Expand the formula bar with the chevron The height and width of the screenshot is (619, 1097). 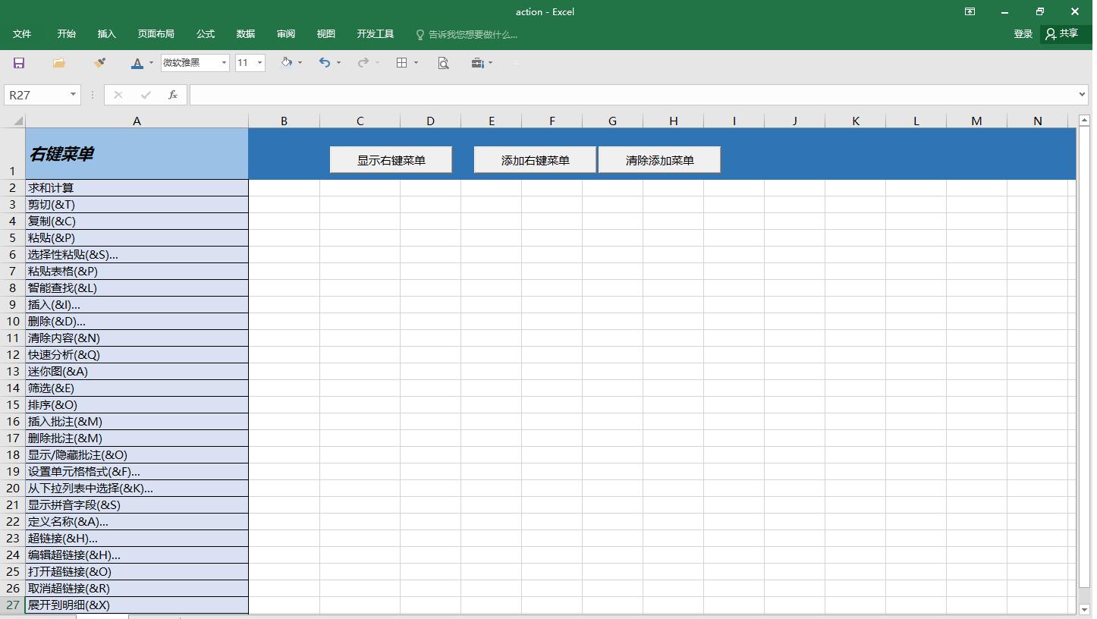[x=1082, y=95]
